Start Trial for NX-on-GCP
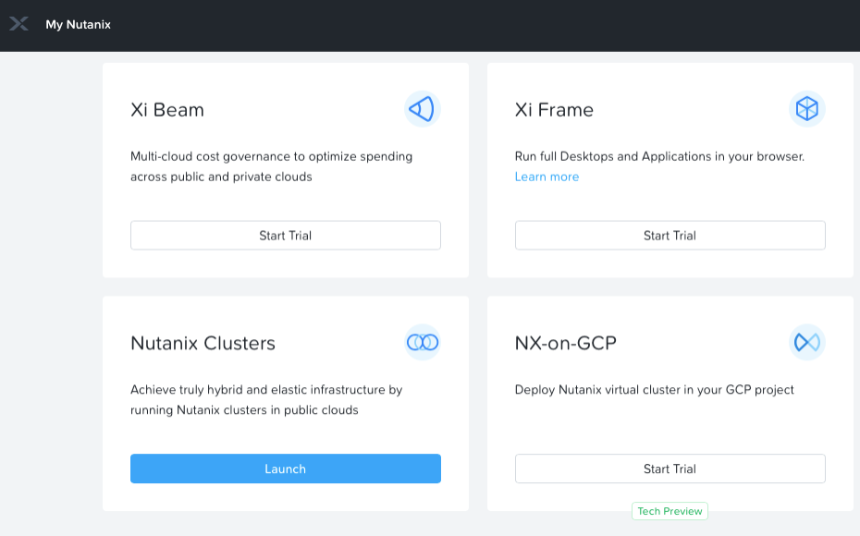Viewport: 860px width, 536px height. coord(670,469)
